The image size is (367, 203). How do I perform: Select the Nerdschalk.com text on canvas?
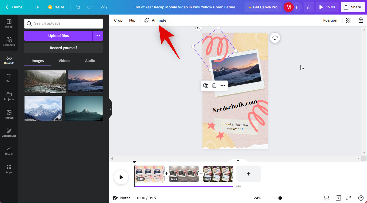235,106
